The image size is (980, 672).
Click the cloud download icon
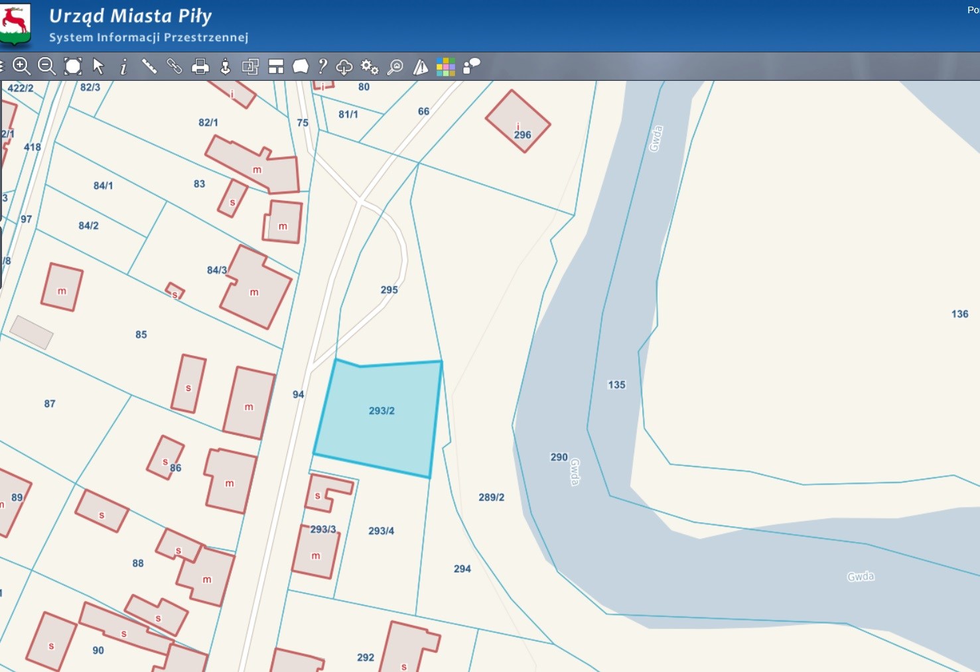pos(344,66)
